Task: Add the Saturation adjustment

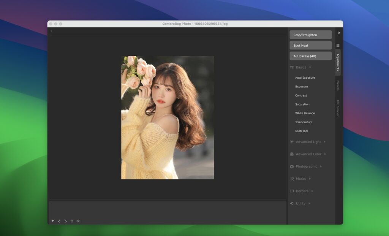Action: (302, 105)
